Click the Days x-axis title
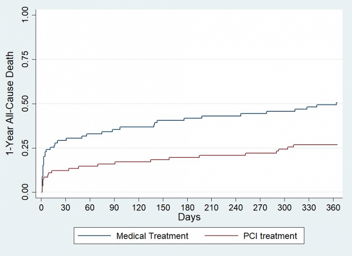 coord(189,217)
